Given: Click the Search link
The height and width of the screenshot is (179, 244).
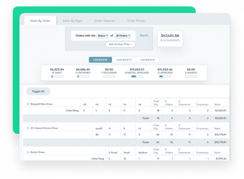Looking at the screenshot, I should click(x=144, y=36).
